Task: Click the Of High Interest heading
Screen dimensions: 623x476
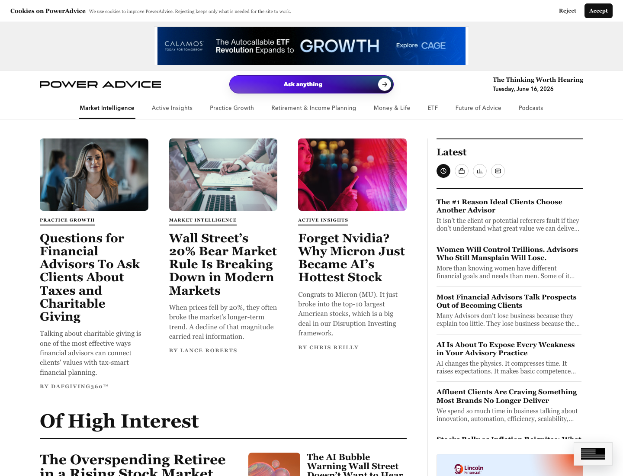Action: point(119,421)
